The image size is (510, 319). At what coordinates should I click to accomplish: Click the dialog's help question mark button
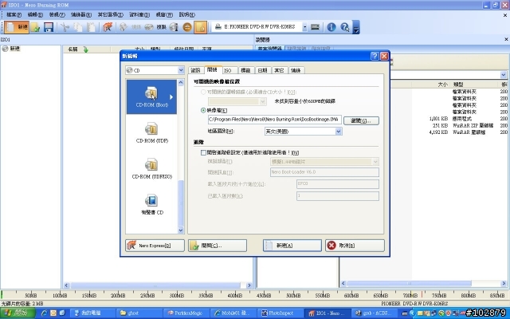(375, 56)
